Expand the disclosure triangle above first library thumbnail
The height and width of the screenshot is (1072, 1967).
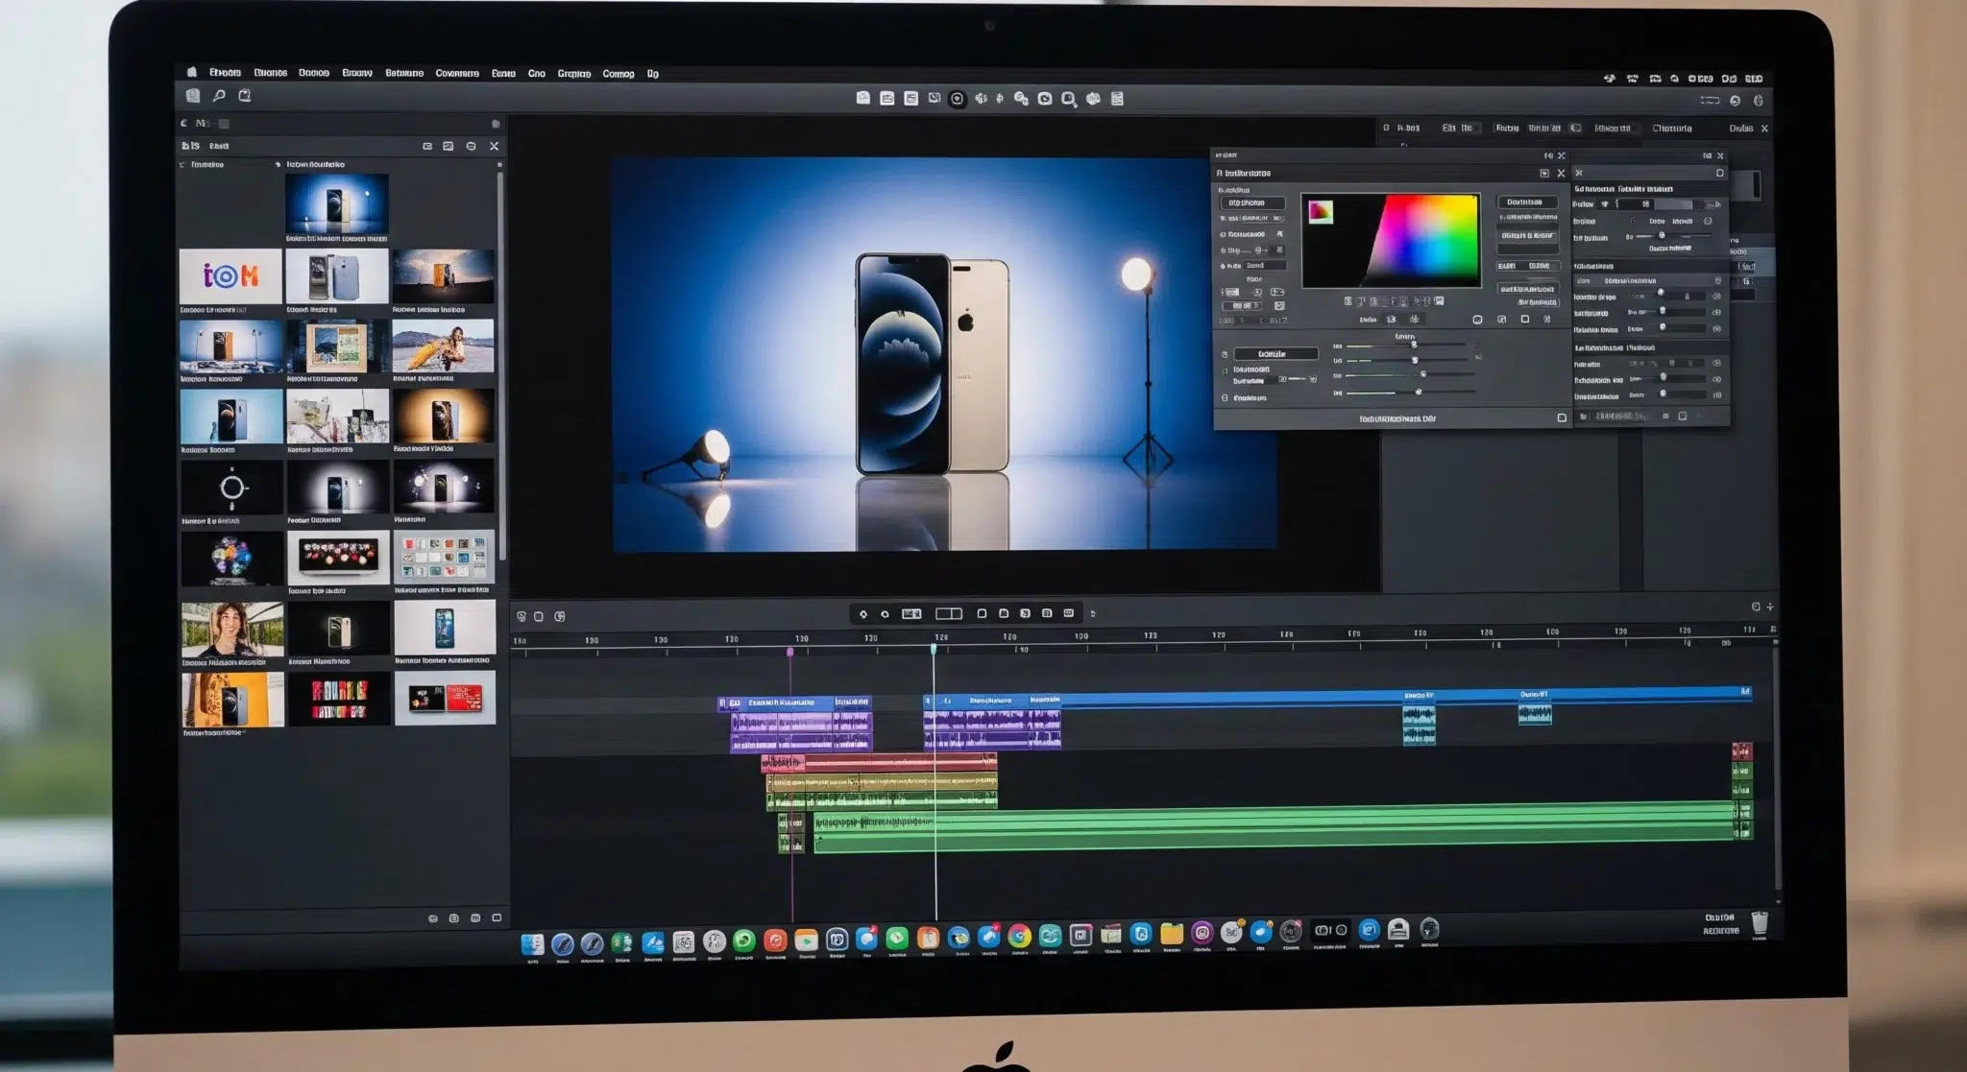278,165
